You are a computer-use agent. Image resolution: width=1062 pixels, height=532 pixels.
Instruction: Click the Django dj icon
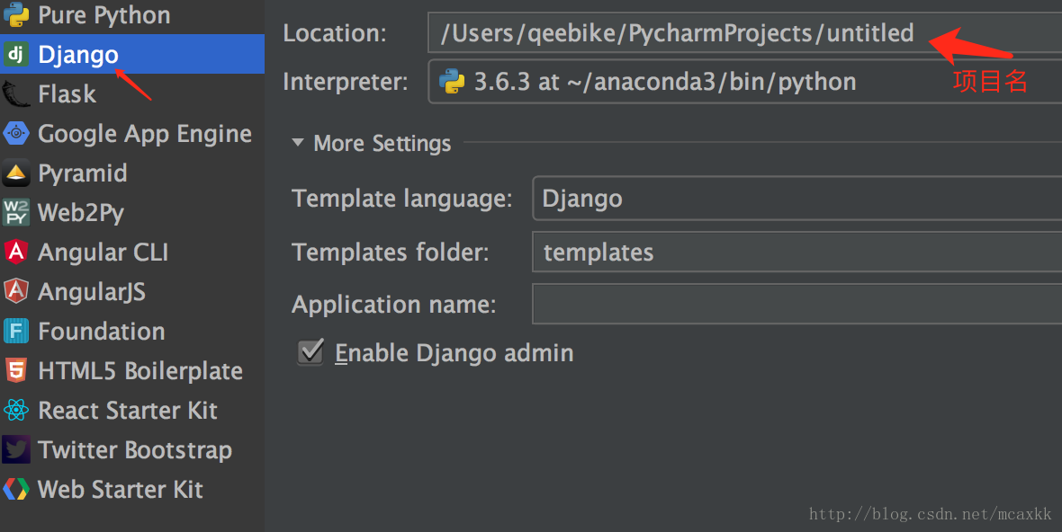(15, 54)
